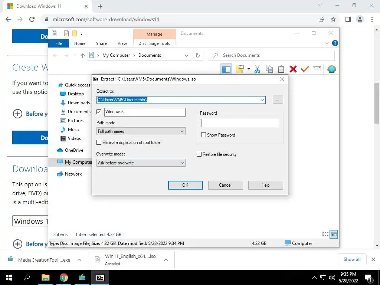Expand the MediaCreationTool download options arrow
380x285 pixels.
pos(79,260)
